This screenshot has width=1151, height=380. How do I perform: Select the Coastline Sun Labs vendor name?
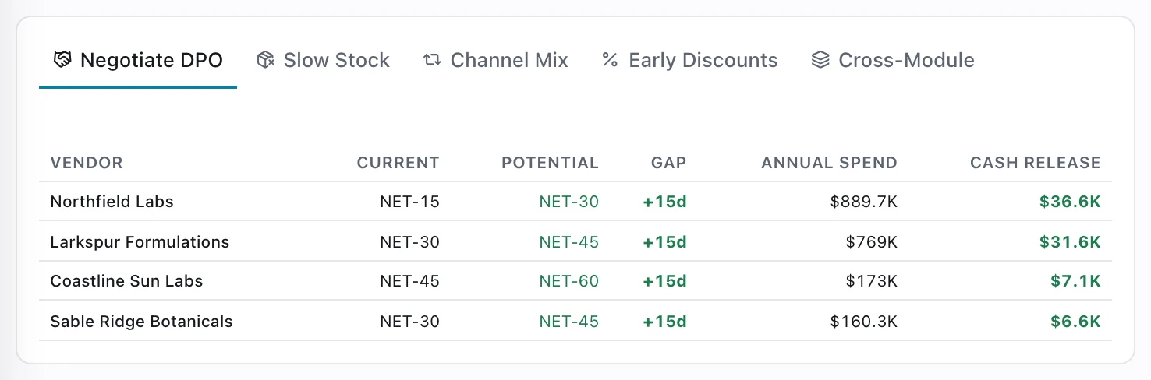point(126,281)
